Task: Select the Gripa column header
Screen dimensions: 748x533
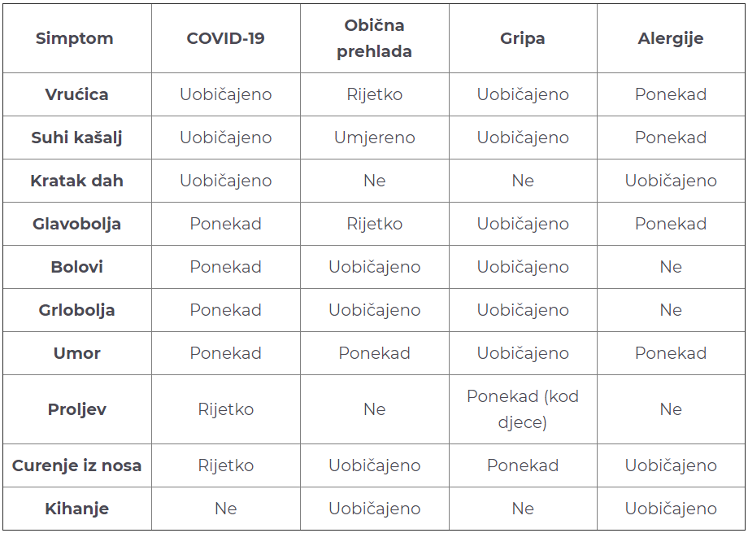Action: 523,38
